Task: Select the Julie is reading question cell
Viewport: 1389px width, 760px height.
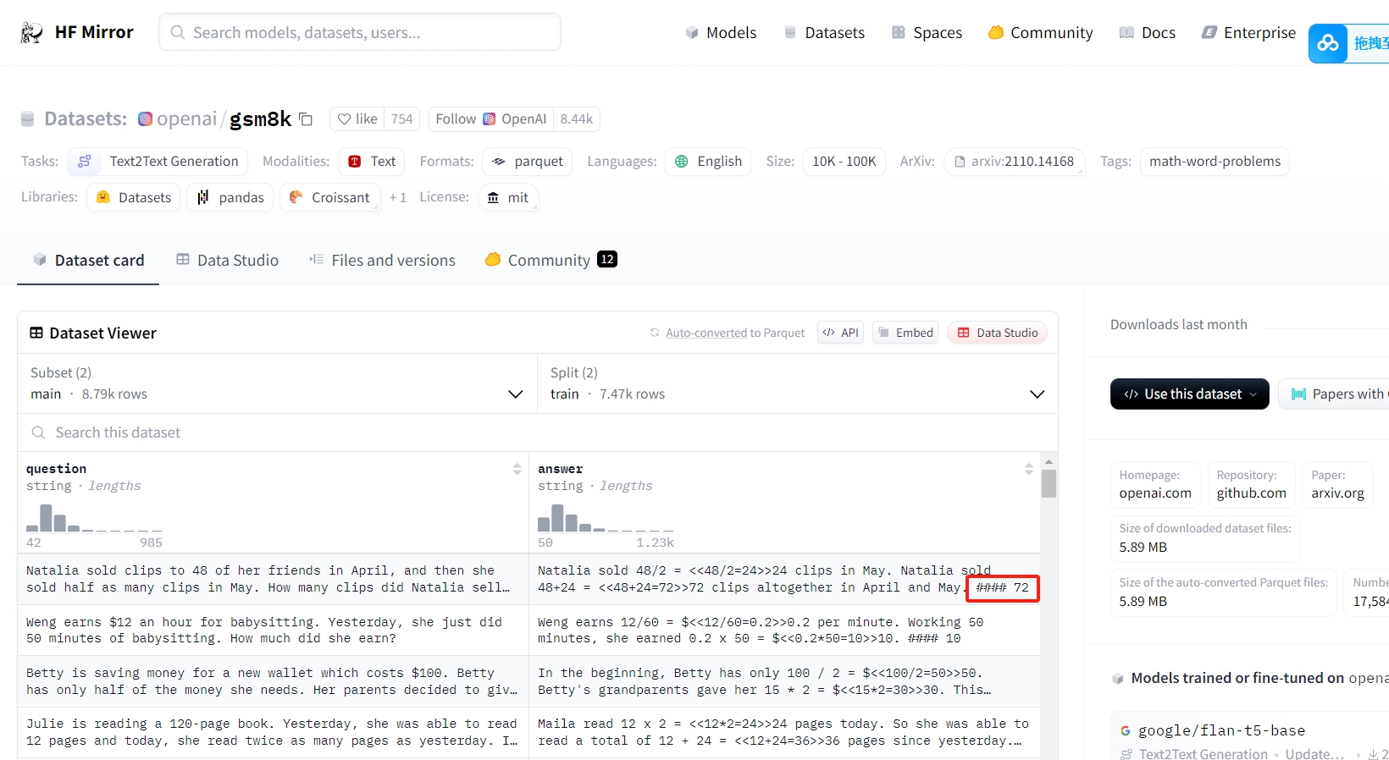Action: click(273, 732)
